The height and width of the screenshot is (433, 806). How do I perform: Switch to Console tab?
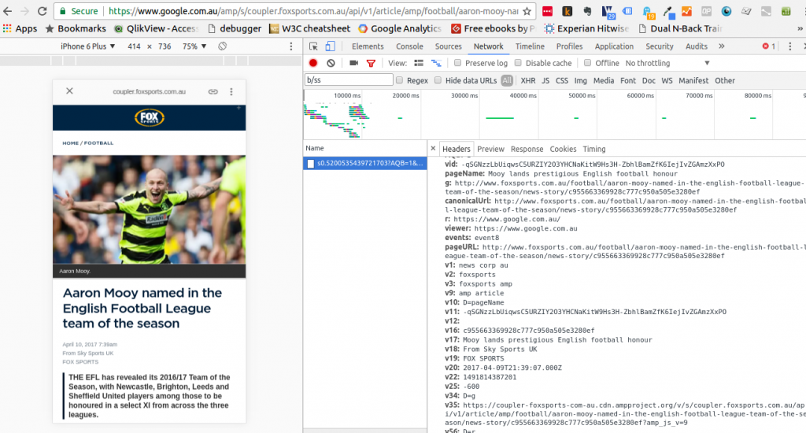pos(409,46)
